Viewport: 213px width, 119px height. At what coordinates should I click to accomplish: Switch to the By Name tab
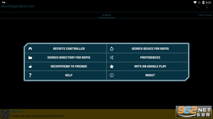pos(106,15)
